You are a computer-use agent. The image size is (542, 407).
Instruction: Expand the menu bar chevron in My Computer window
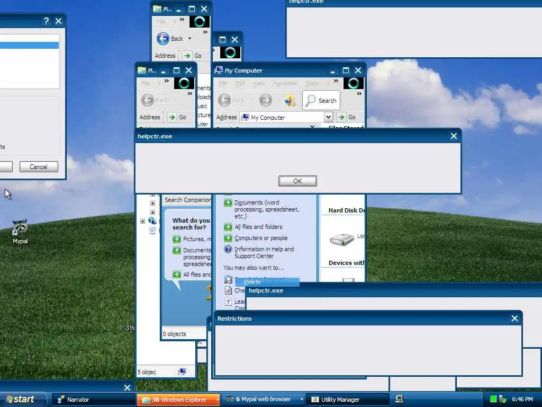(336, 81)
